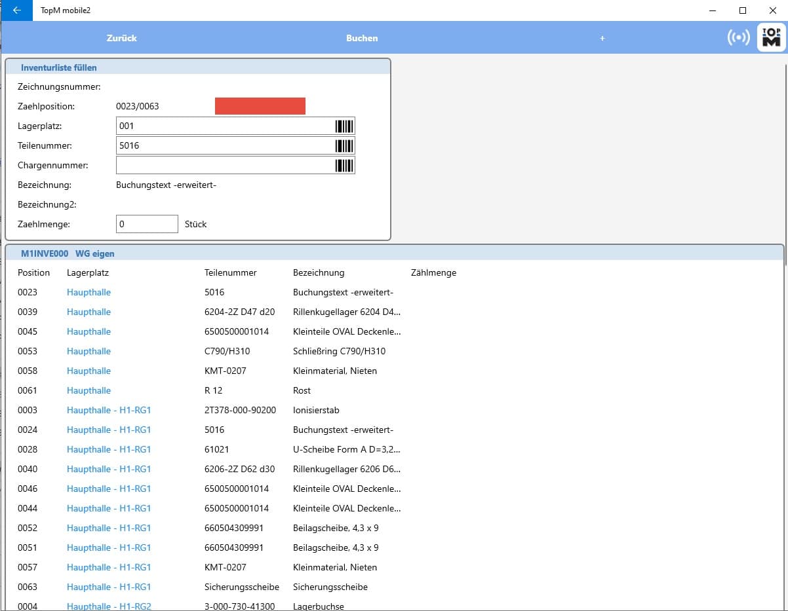Open Haupthalle - H1-RG2 for position 0004
Image resolution: width=788 pixels, height=611 pixels.
click(108, 606)
